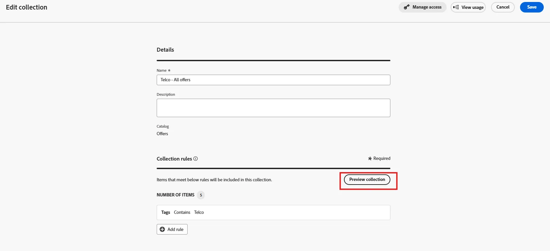Click the Collection rules info icon
The height and width of the screenshot is (251, 550).
196,159
